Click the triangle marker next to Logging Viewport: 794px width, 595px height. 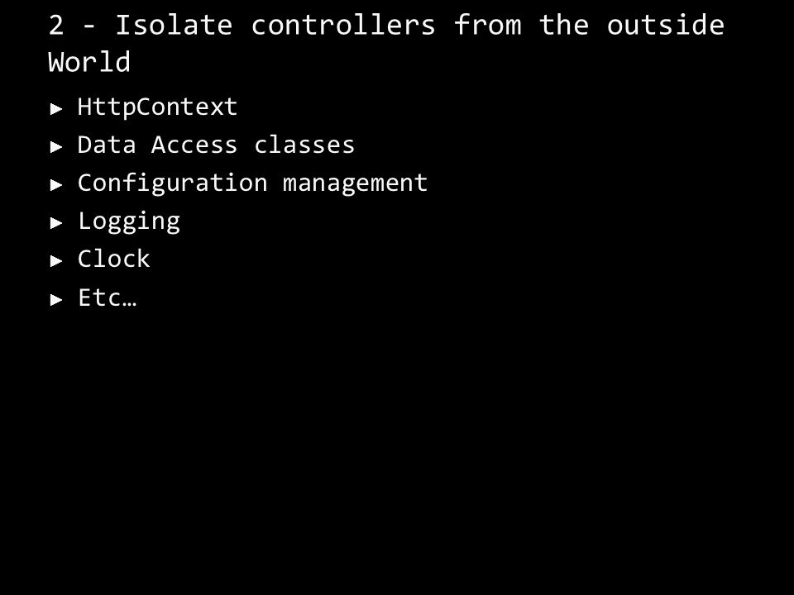click(56, 222)
